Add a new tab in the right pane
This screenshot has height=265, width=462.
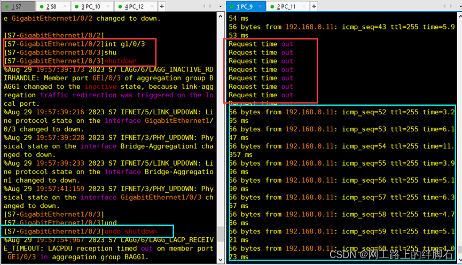pos(314,6)
